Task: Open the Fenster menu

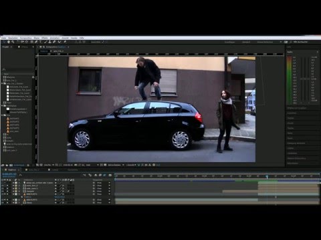Action: pos(74,38)
